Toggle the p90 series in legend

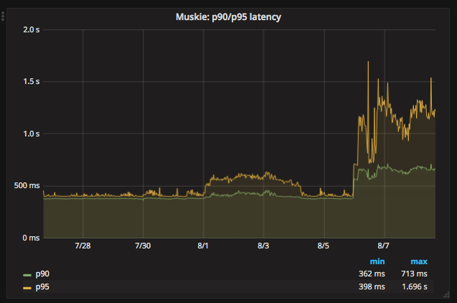point(42,274)
